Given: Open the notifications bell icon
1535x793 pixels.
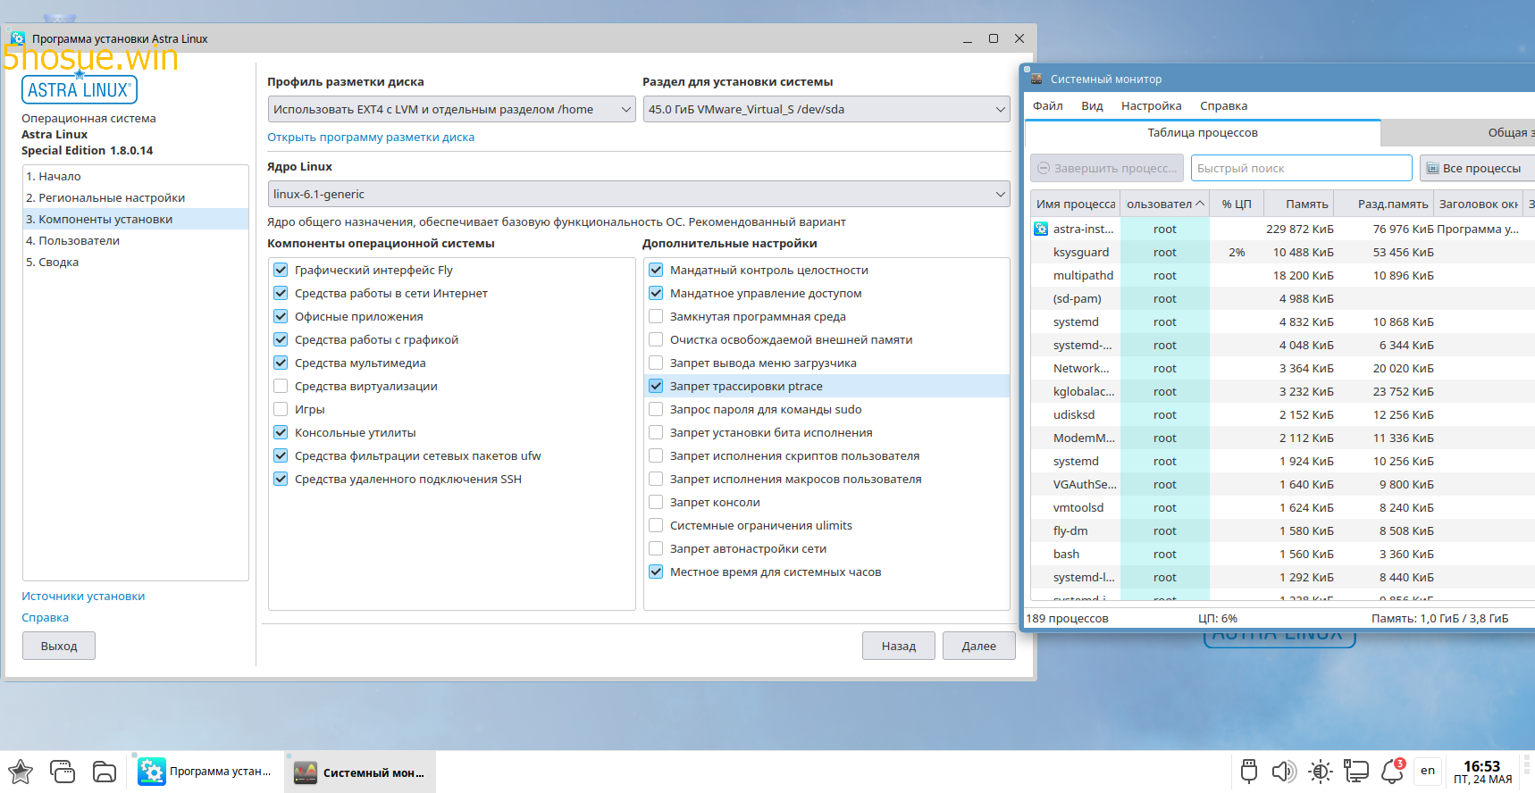Looking at the screenshot, I should 1393,772.
